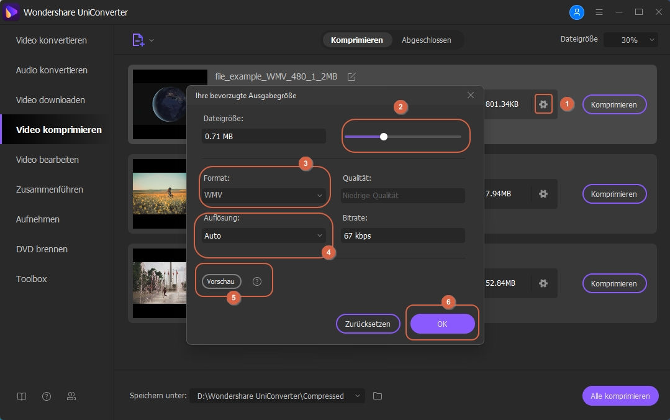The width and height of the screenshot is (670, 420).
Task: Open the Speichern unter path dropdown
Action: click(278, 396)
